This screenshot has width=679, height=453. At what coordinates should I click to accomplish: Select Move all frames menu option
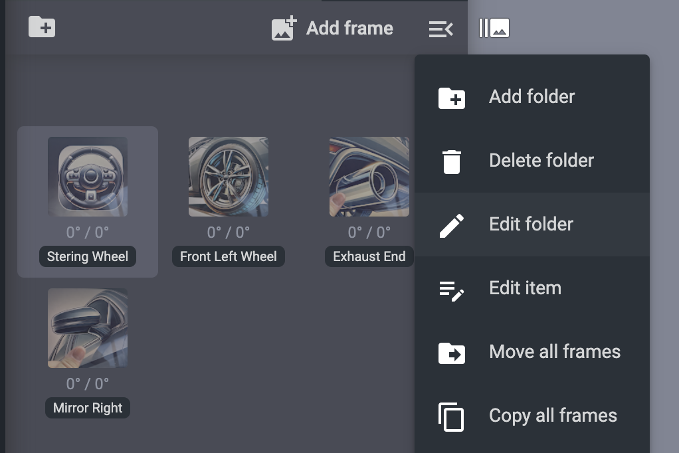[x=554, y=352]
